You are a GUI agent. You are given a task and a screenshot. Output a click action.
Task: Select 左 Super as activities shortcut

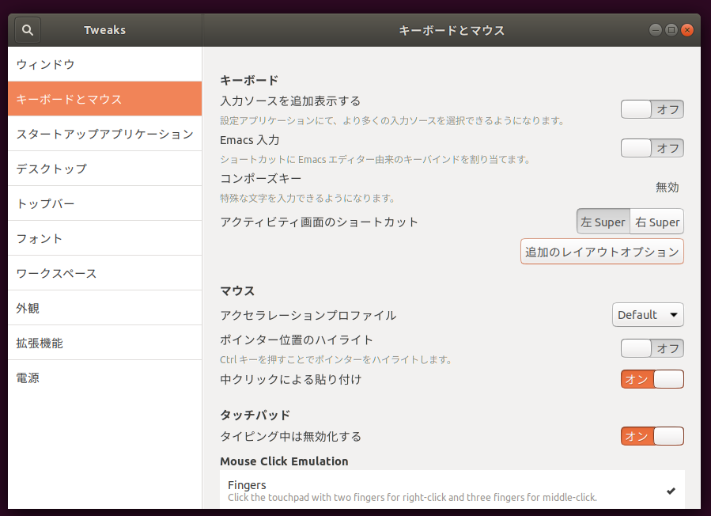[603, 222]
